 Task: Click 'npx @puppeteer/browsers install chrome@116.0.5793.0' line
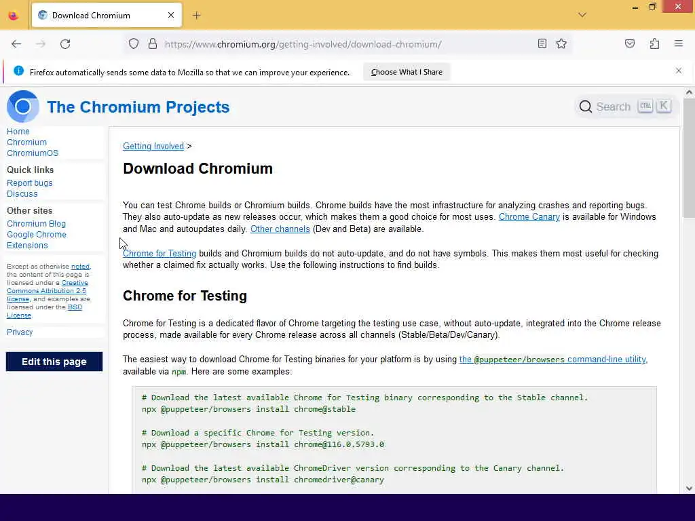(x=263, y=444)
